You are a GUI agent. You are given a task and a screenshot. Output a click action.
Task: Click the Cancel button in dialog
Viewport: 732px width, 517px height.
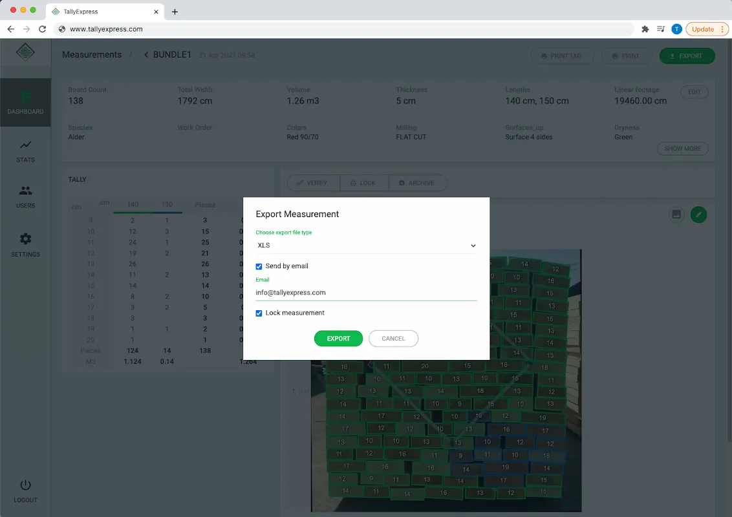pos(393,338)
